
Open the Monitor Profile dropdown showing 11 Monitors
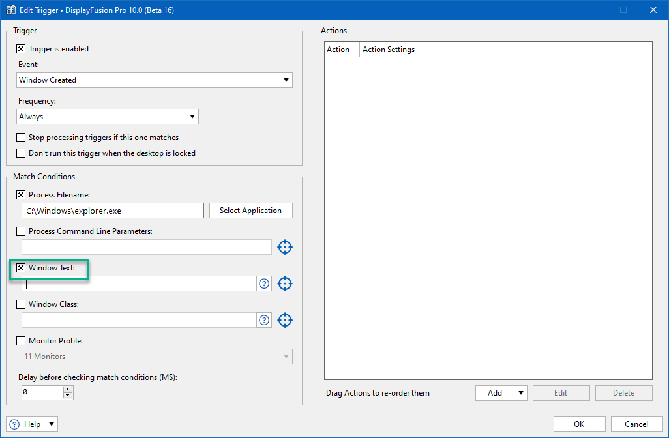(x=157, y=357)
